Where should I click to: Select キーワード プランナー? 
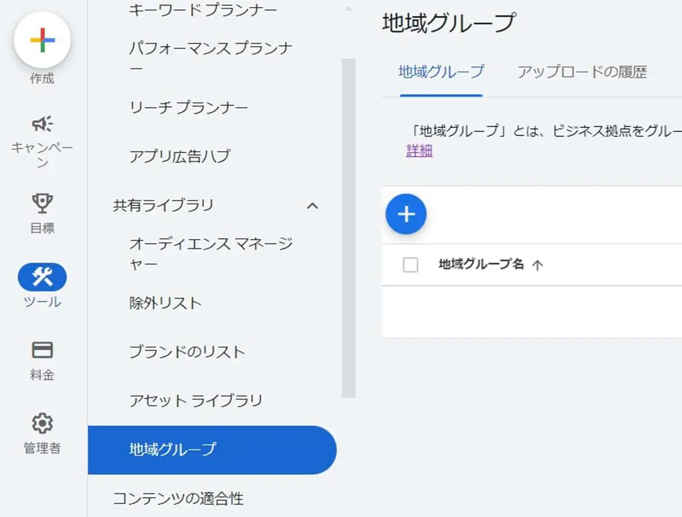click(x=202, y=8)
